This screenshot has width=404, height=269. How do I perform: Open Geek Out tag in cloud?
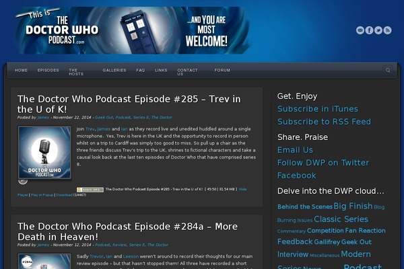point(356,242)
